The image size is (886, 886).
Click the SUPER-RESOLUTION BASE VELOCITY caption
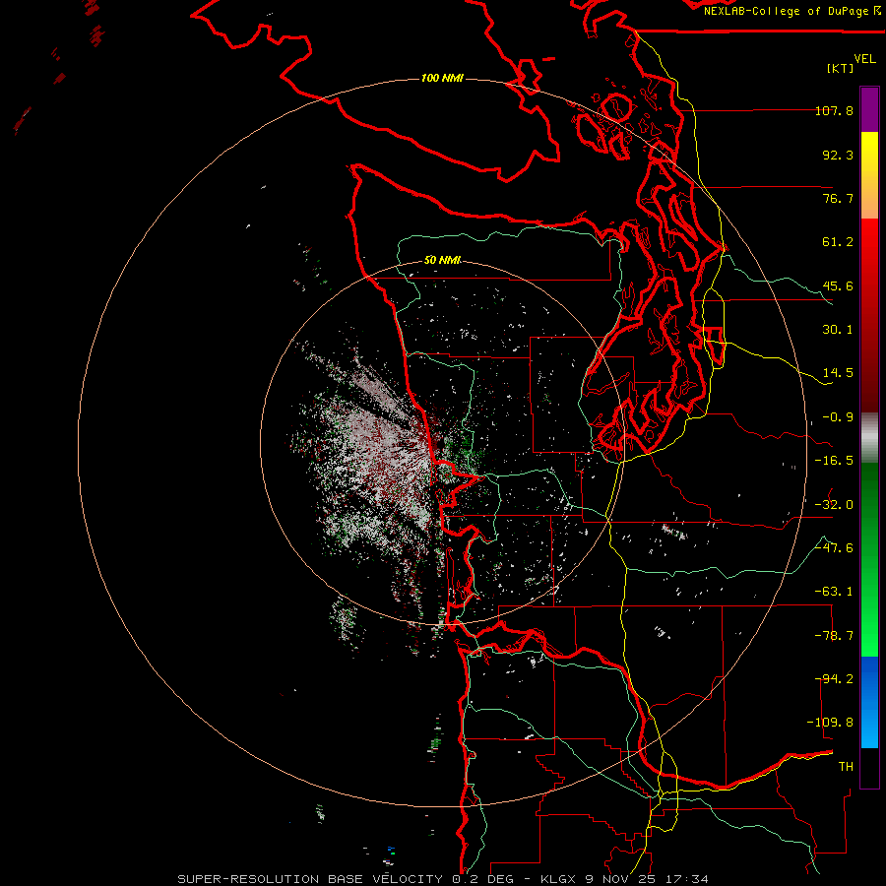[312, 879]
